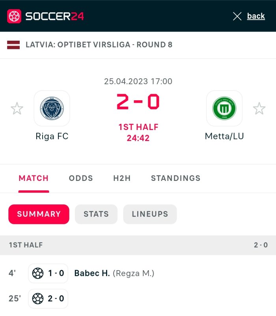Go back using the back link
The image size is (276, 316).
[x=256, y=16]
